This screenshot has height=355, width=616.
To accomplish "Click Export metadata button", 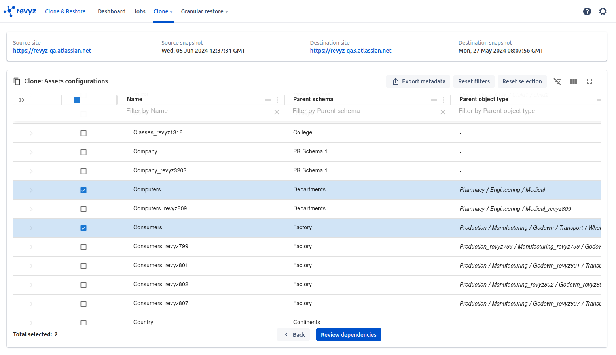I will 418,81.
